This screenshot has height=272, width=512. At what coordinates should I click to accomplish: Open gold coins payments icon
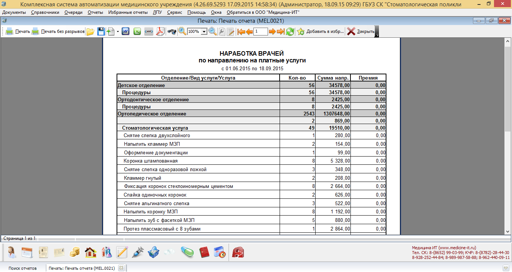tap(75, 252)
